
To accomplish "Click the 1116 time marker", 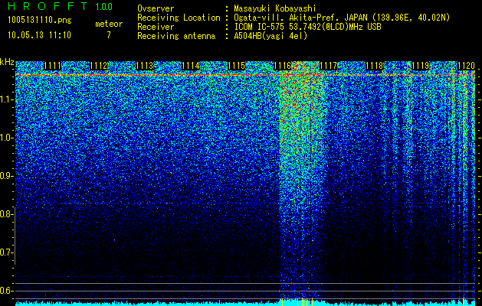I will point(282,66).
